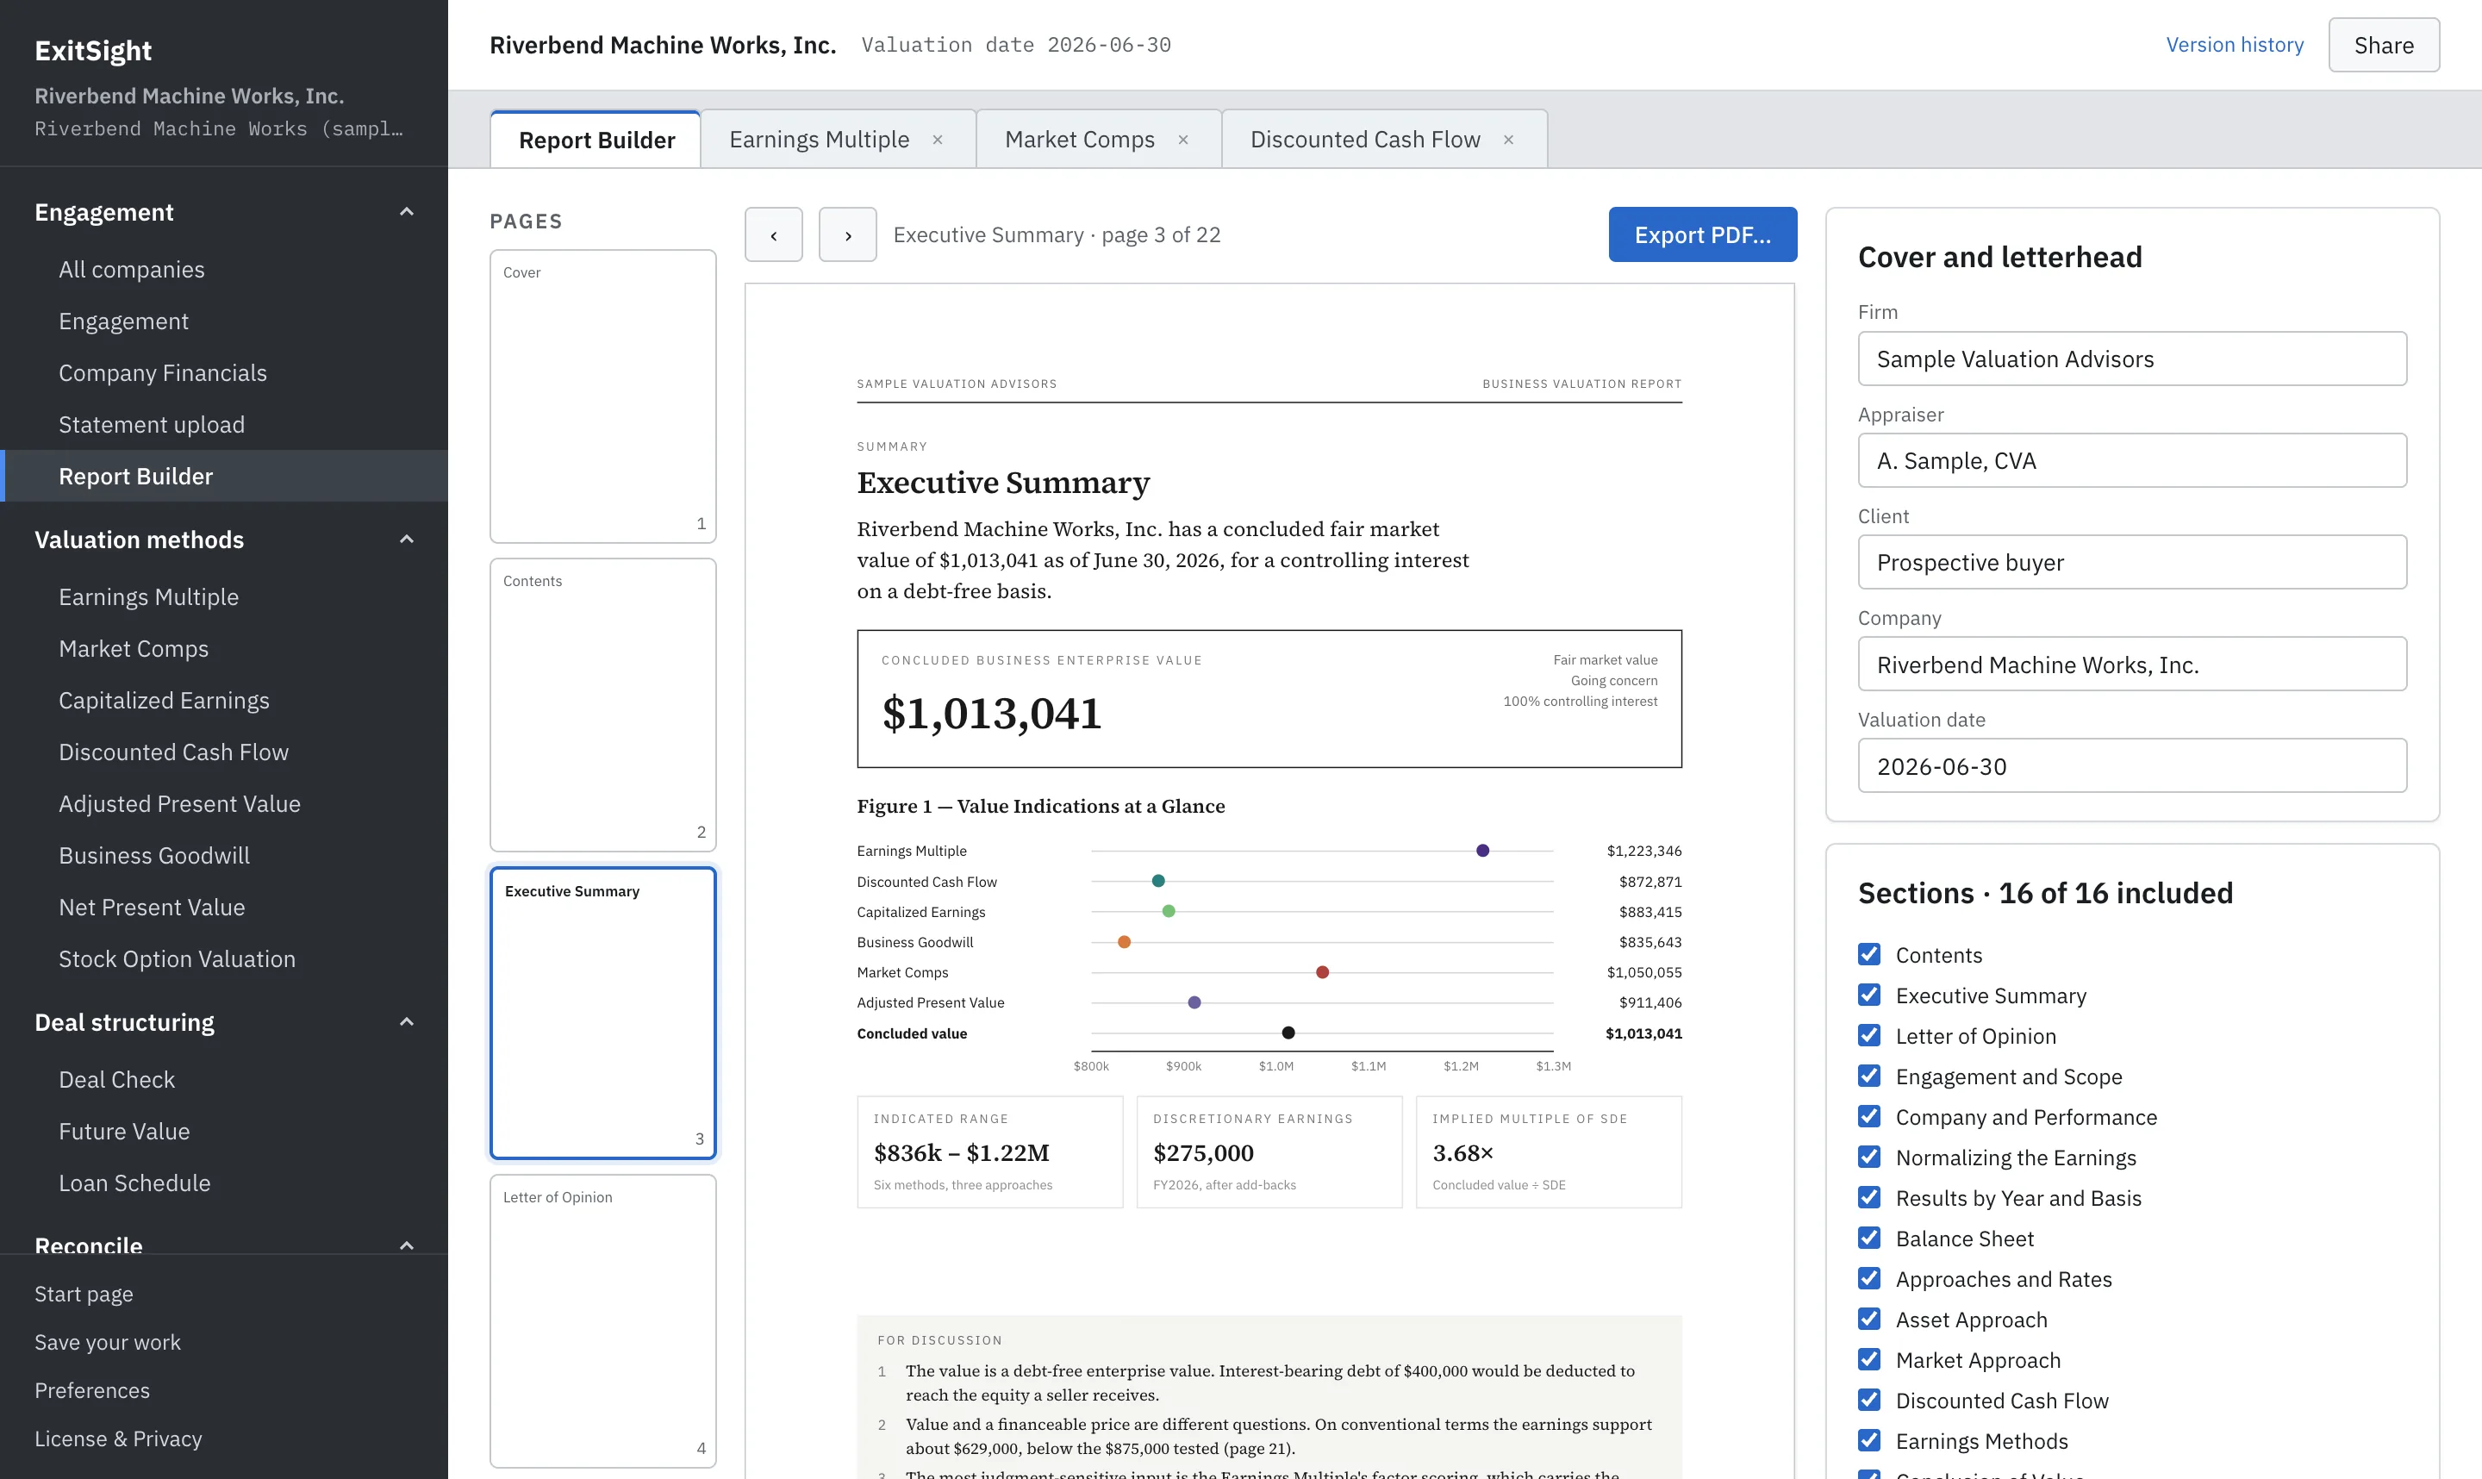The height and width of the screenshot is (1479, 2482).
Task: Uncheck the Contents section checkbox
Action: click(x=1869, y=955)
